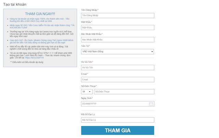The height and width of the screenshot is (138, 219).
Task: Click the Mã Số Đại Lý field
Action: [118, 120]
